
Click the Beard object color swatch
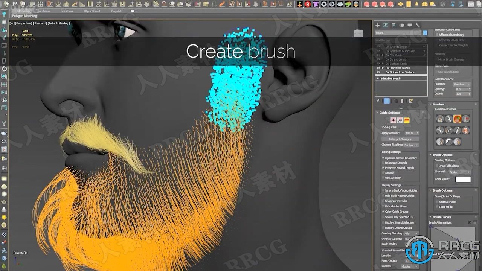[425, 33]
